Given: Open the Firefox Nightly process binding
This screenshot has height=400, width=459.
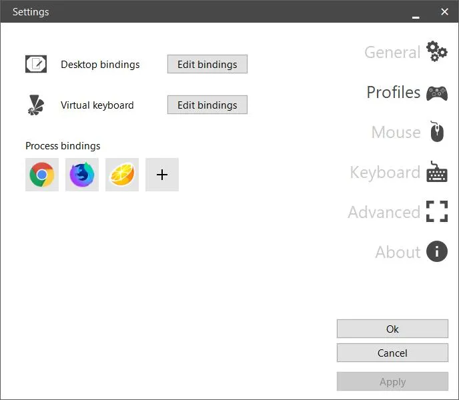Looking at the screenshot, I should point(82,175).
